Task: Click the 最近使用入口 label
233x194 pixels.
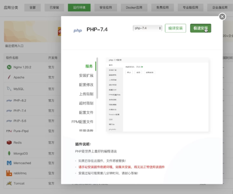Action: [x=14, y=46]
